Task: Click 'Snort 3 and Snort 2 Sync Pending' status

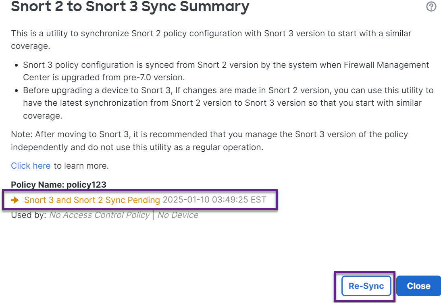Action: pyautogui.click(x=92, y=200)
